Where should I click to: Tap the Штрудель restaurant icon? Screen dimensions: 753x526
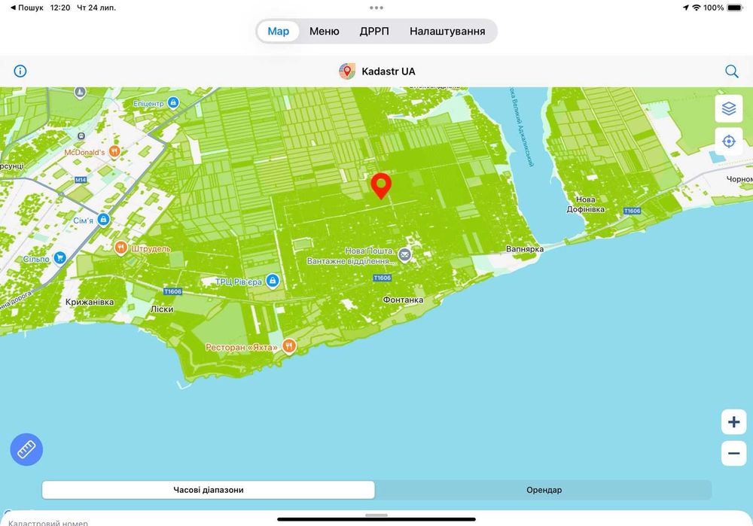tap(120, 248)
